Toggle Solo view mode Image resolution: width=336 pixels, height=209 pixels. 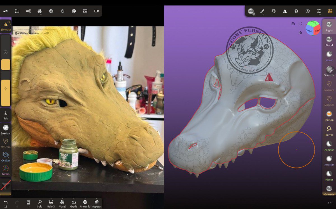tap(40, 204)
